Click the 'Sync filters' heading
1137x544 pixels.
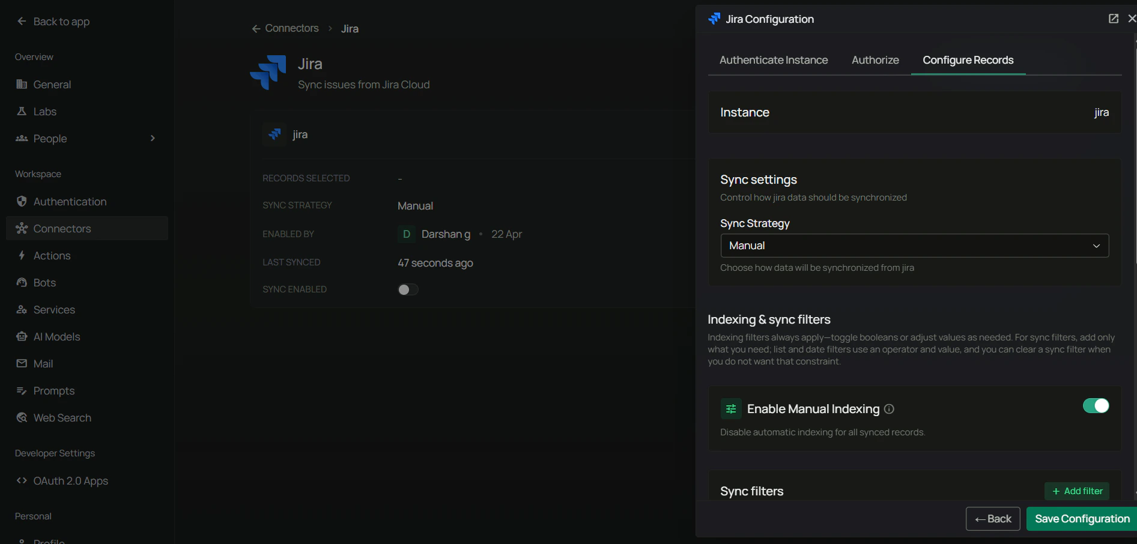[751, 491]
